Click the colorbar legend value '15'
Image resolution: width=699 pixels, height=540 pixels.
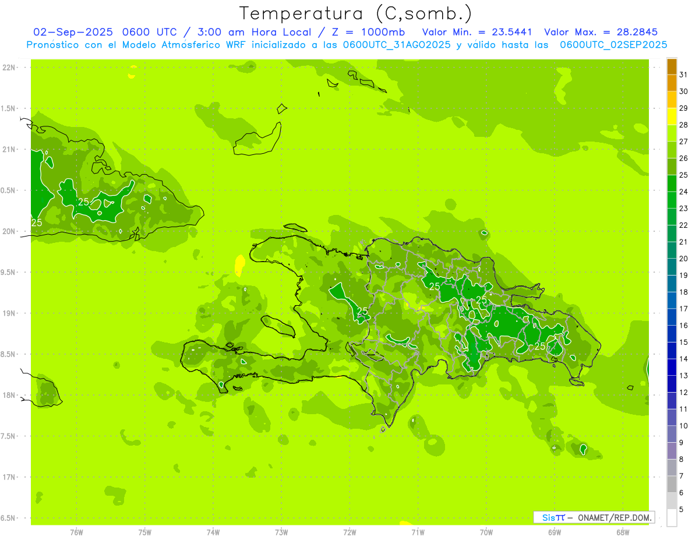coord(684,343)
